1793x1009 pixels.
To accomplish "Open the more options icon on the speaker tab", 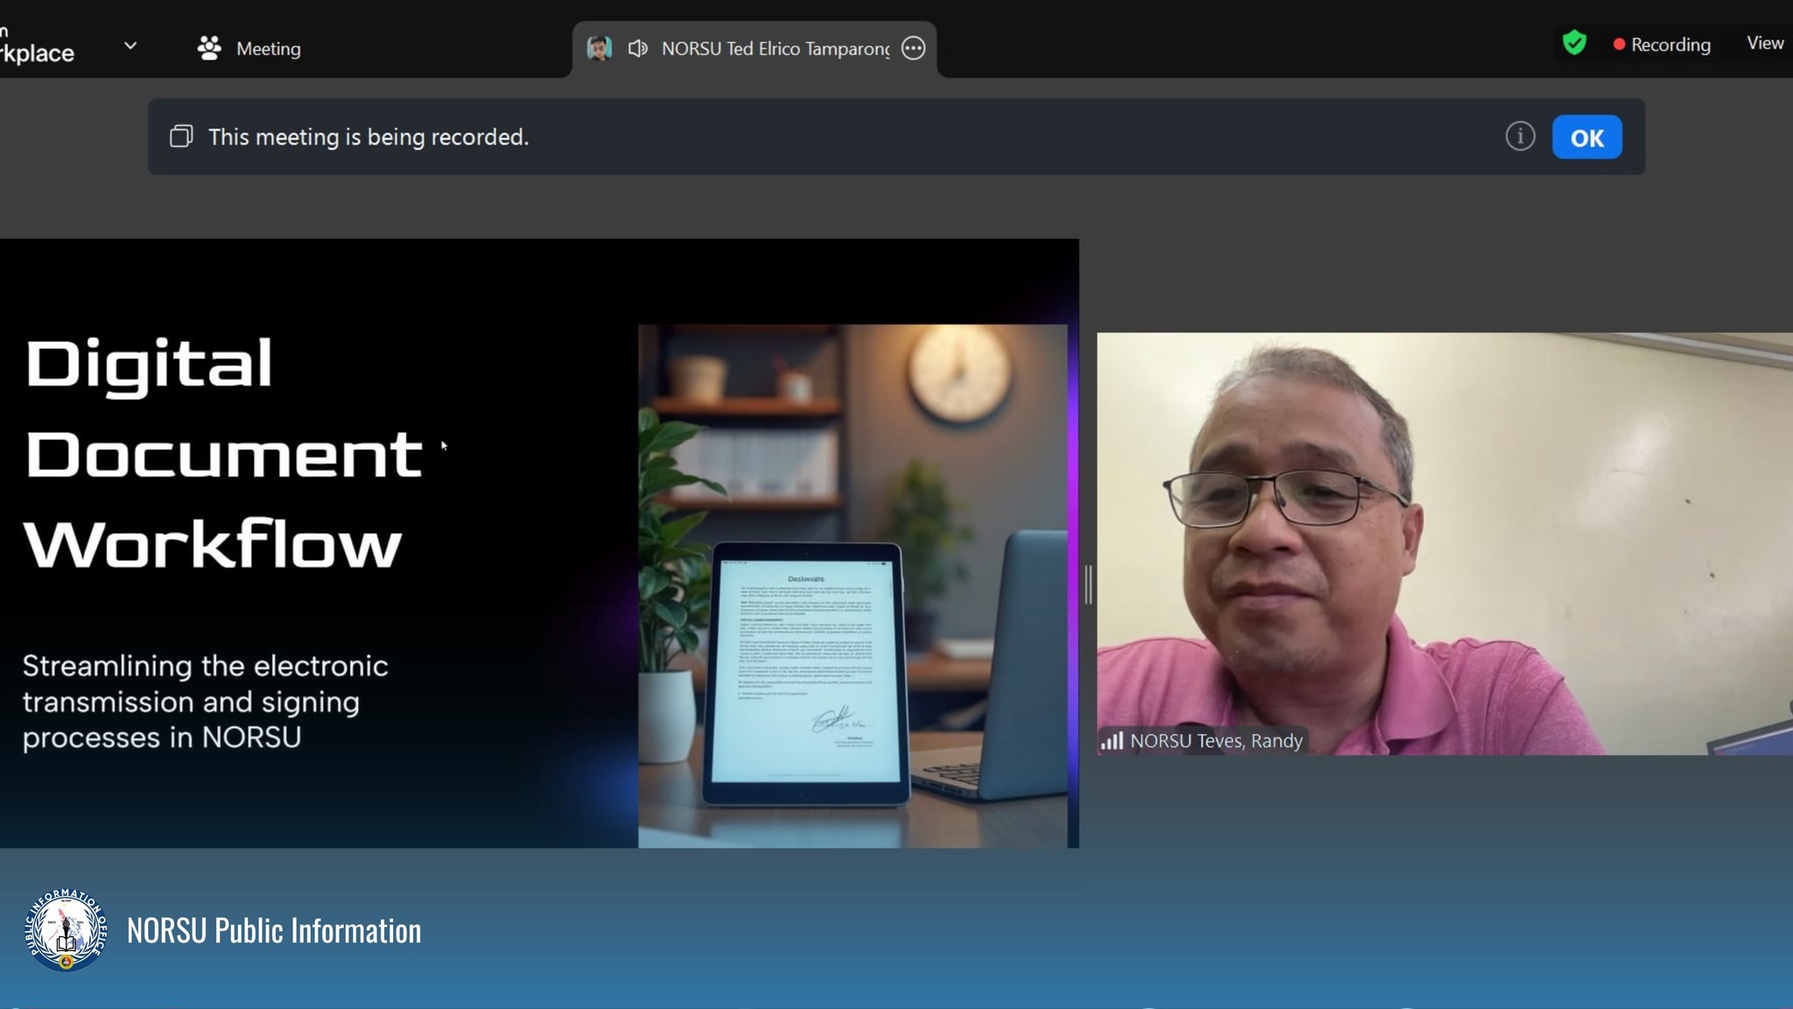I will [x=913, y=48].
